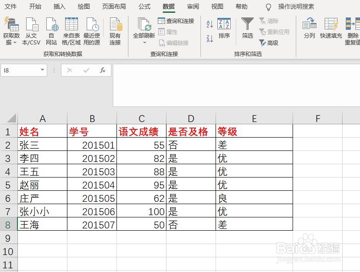Image resolution: width=360 pixels, height=272 pixels.
Task: Click Clear filter (清除) button
Action: (x=269, y=21)
